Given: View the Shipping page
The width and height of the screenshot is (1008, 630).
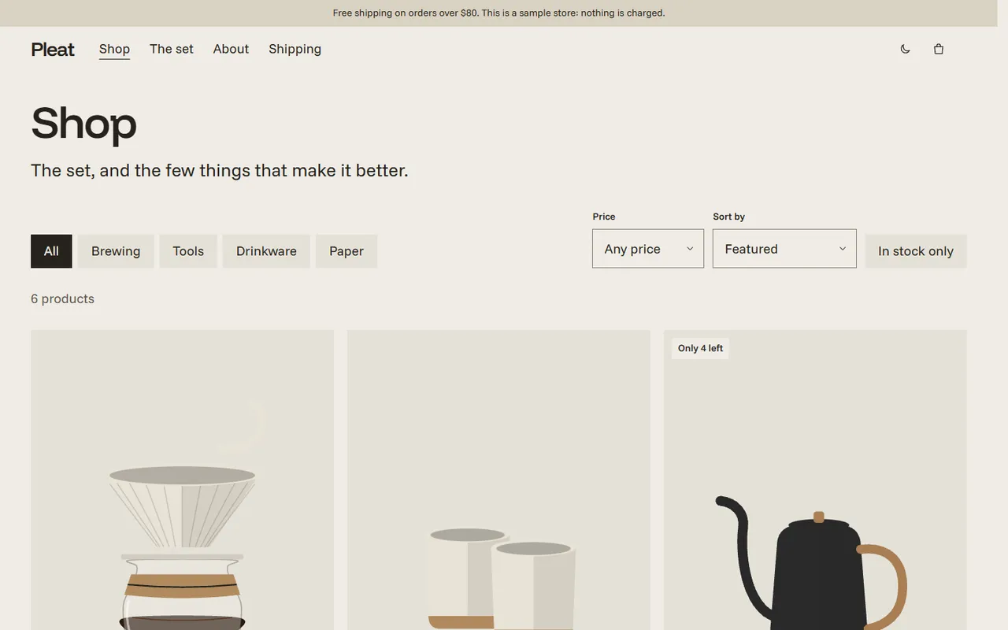Looking at the screenshot, I should (x=295, y=49).
